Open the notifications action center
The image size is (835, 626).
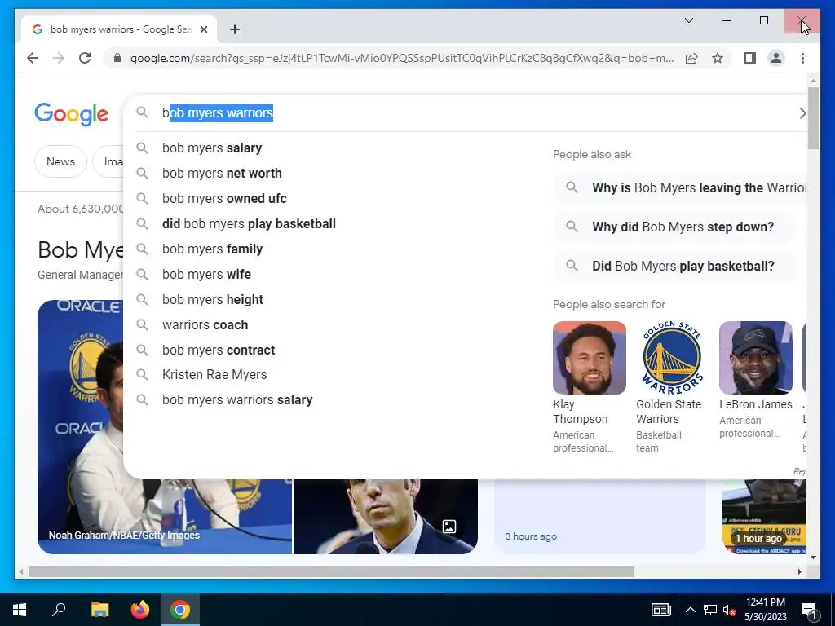(810, 610)
